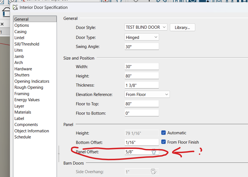
Task: Click the Bottom Offset input field
Action: point(141,142)
